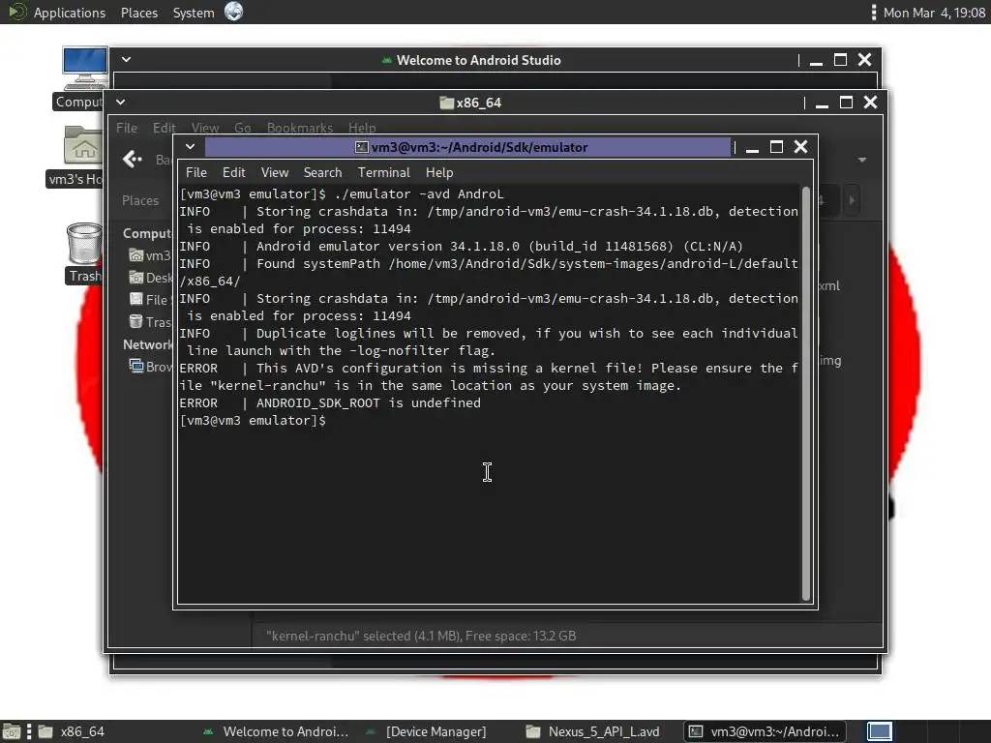Open Go menu in x86_64 file manager
This screenshot has height=743, width=991.
[x=243, y=128]
